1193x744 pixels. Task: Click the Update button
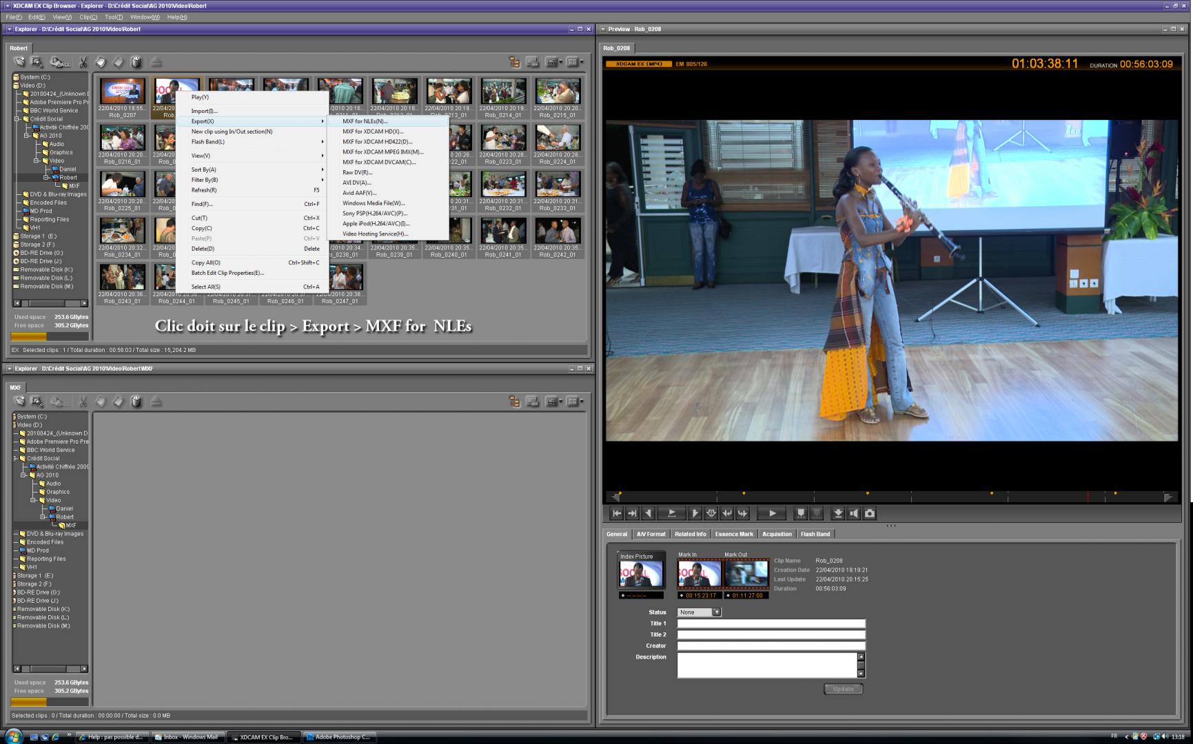click(x=843, y=689)
